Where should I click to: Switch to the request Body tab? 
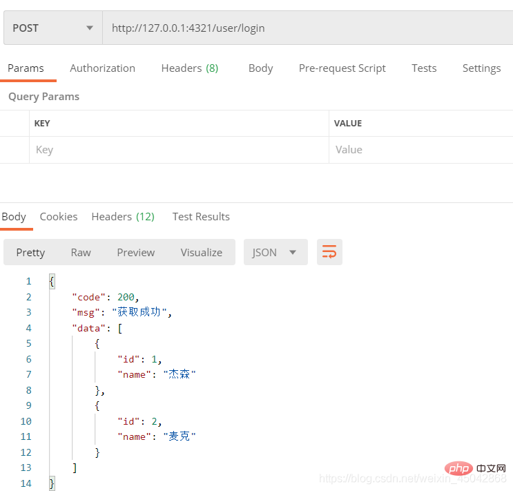coord(261,68)
